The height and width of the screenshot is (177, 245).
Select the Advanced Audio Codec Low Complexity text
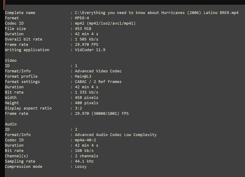coord(116,135)
